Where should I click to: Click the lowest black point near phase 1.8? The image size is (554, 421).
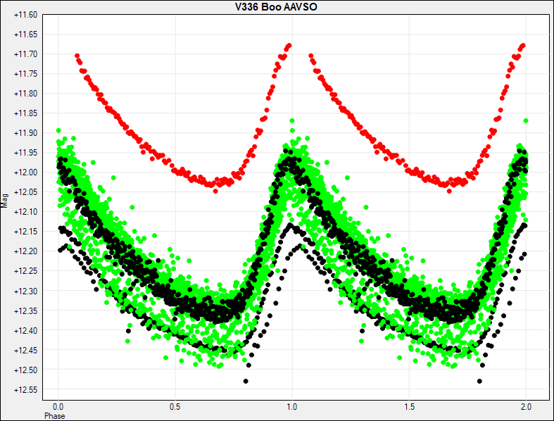pyautogui.click(x=479, y=381)
